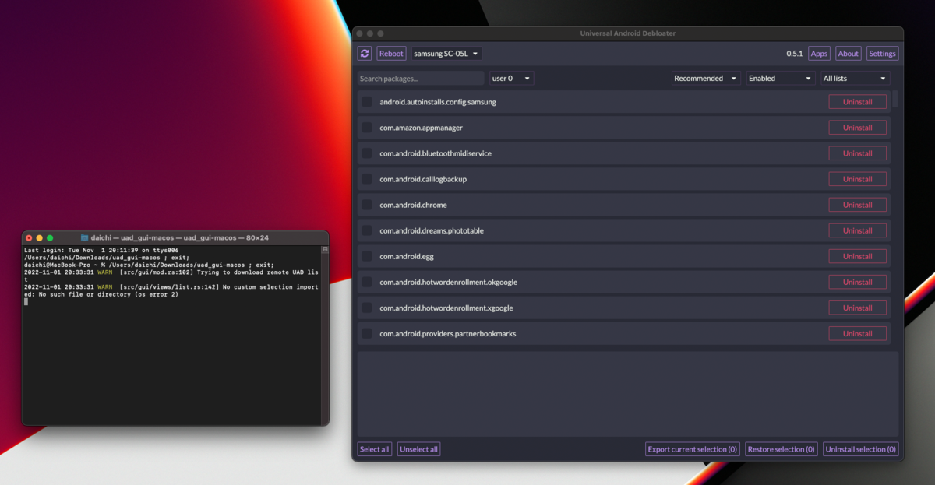Open the All lists dropdown

pos(855,78)
